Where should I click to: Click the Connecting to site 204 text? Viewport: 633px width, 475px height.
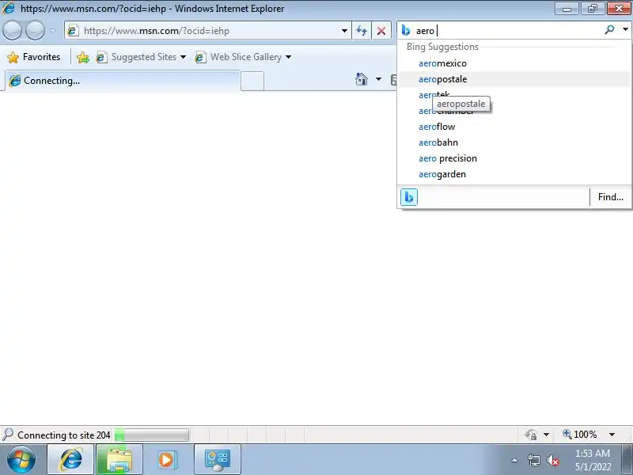[x=64, y=435]
